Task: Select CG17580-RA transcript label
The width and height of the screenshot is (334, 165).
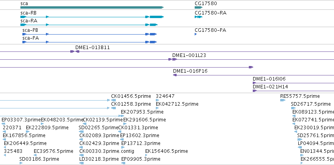Action: coord(210,13)
